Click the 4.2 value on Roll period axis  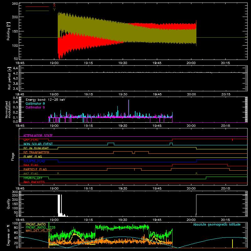pyautogui.click(x=15, y=73)
